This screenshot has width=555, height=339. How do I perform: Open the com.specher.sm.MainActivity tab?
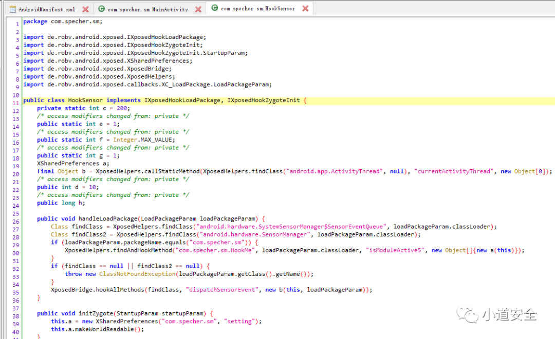[x=147, y=9]
